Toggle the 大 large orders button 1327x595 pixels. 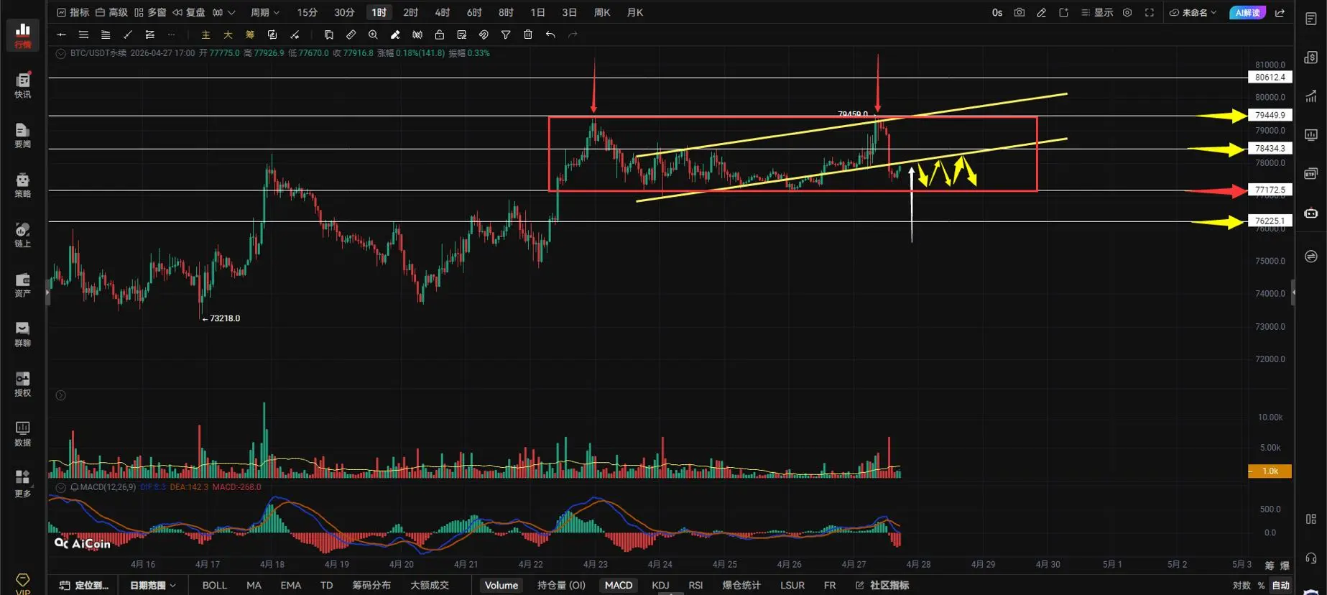pos(228,34)
